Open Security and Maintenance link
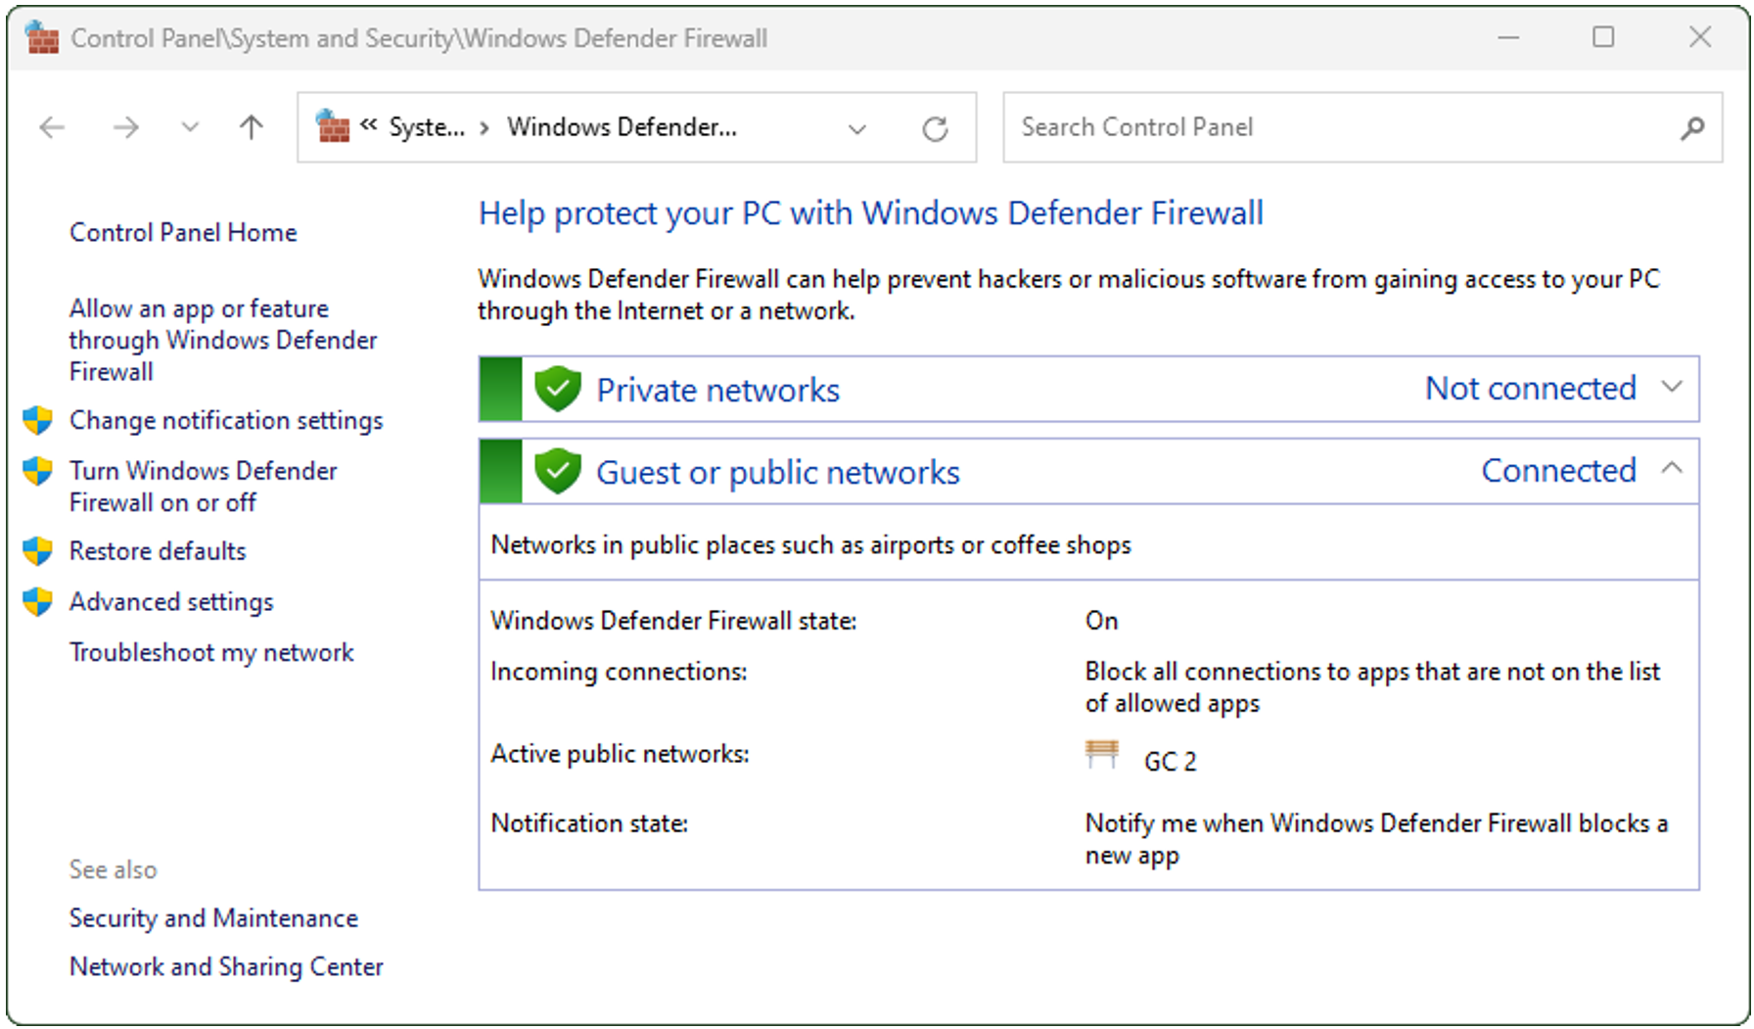This screenshot has height=1029, width=1754. (213, 918)
